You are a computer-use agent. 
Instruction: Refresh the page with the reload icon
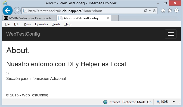pos(154,11)
